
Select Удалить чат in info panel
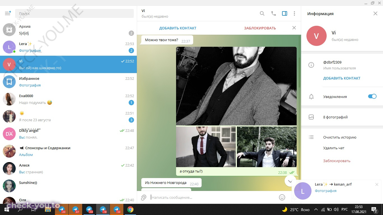click(x=334, y=148)
